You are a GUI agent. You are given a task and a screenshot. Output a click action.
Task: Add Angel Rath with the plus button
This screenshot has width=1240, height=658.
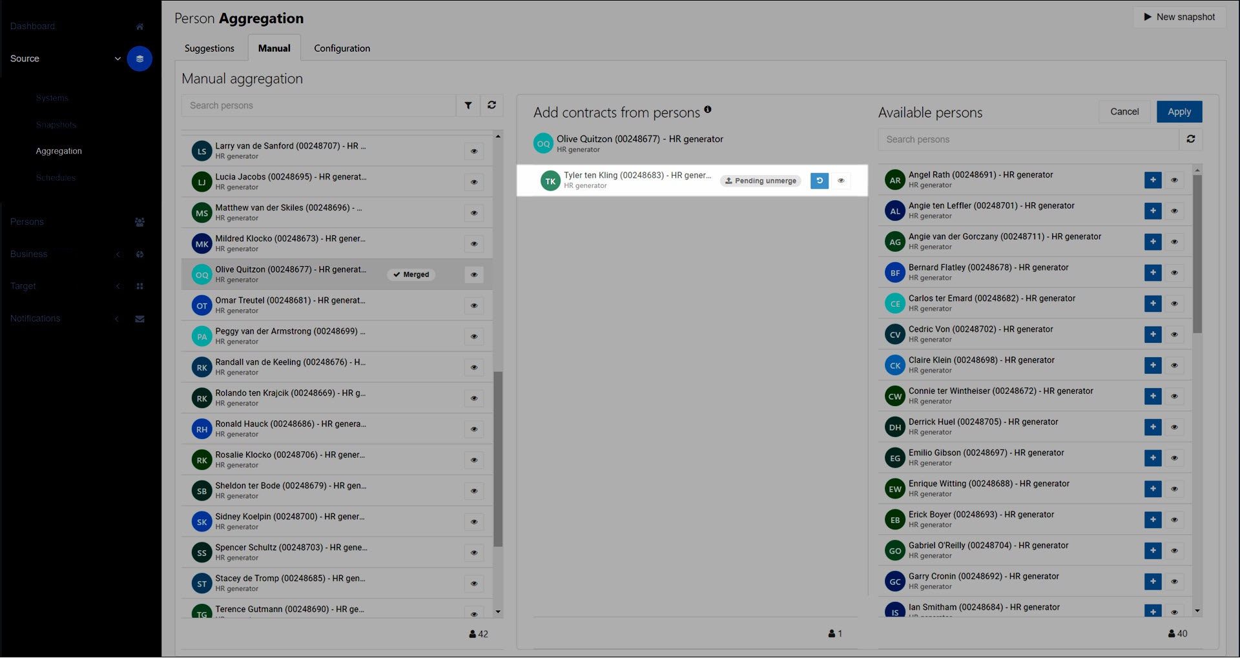tap(1153, 180)
